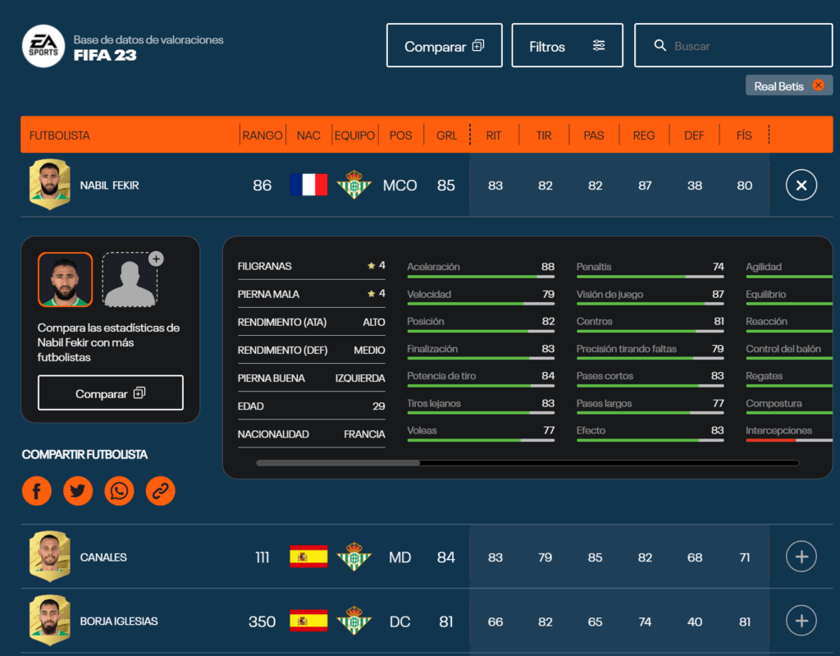Remove the Real Betis filter tag

[818, 85]
